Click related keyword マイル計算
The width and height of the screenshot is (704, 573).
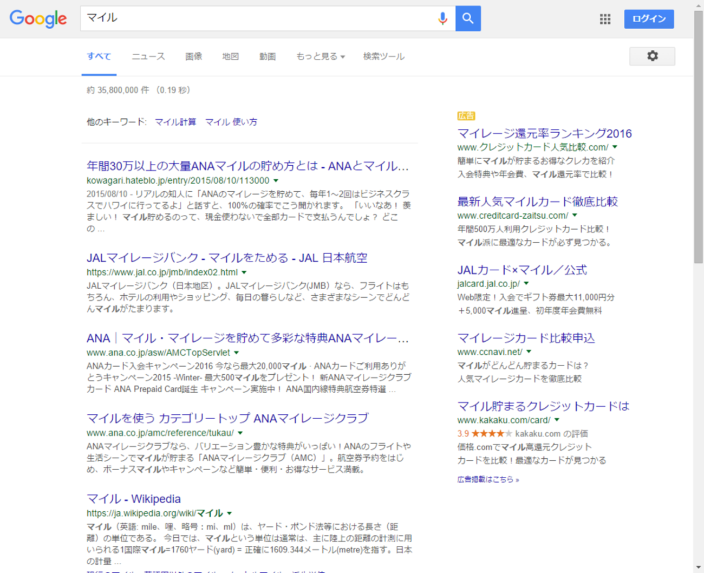[175, 122]
